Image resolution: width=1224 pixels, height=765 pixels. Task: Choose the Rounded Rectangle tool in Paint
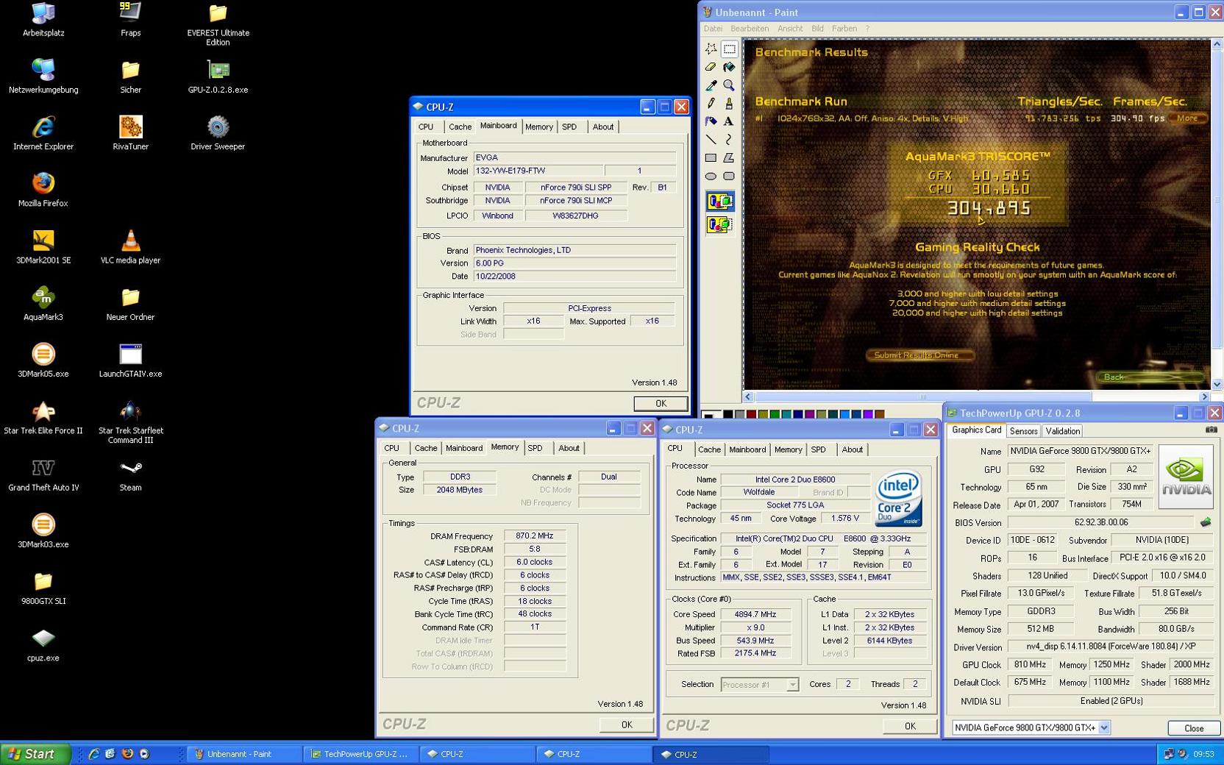tap(729, 176)
